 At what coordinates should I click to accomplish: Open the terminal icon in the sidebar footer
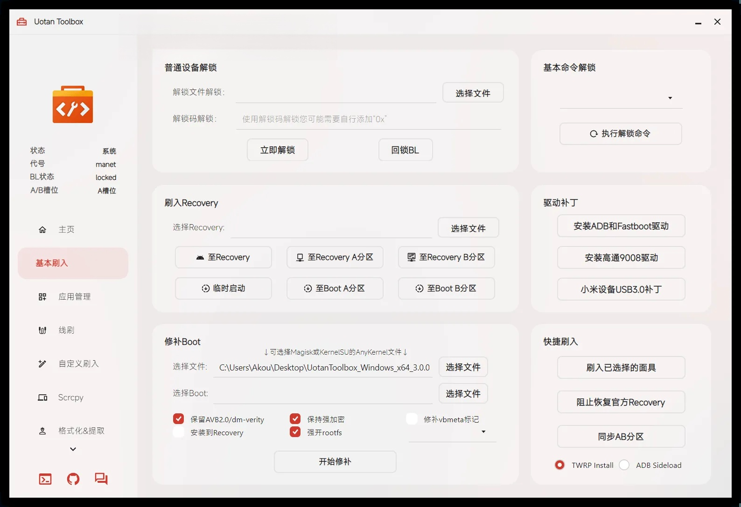(x=45, y=479)
